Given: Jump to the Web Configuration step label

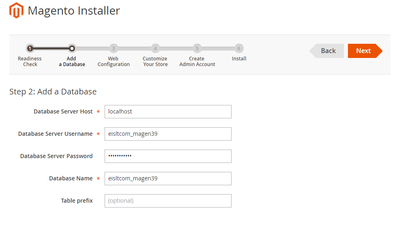Looking at the screenshot, I should click(114, 62).
